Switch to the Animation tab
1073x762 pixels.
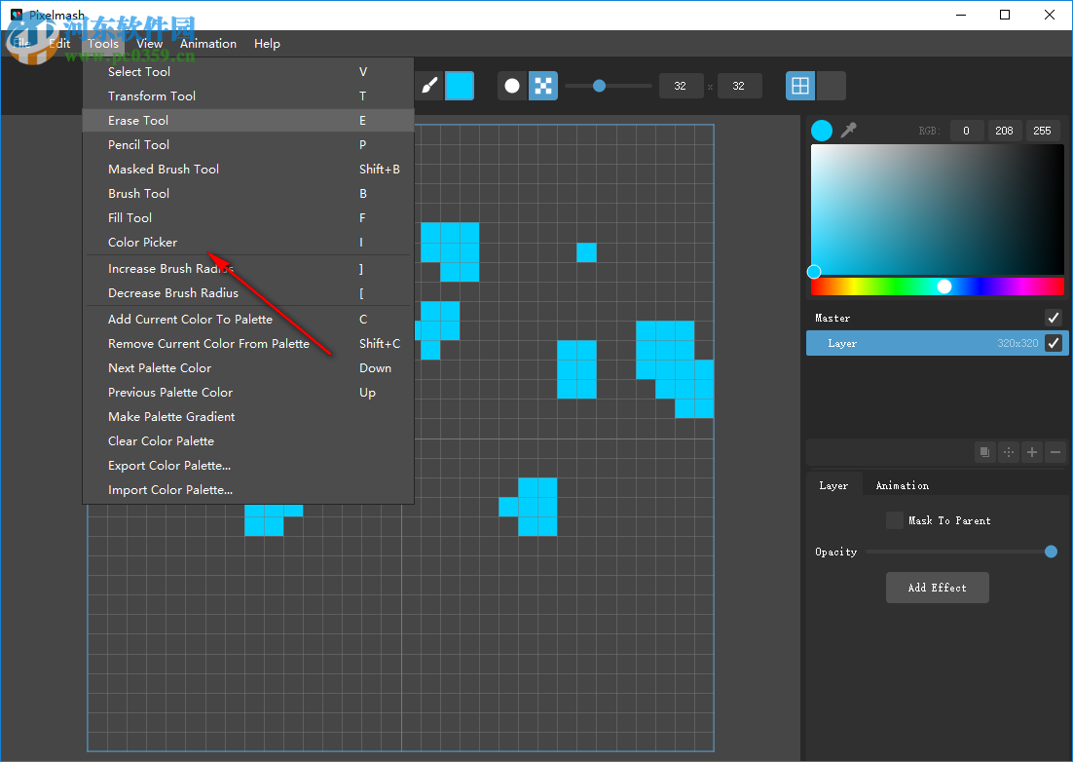coord(902,484)
